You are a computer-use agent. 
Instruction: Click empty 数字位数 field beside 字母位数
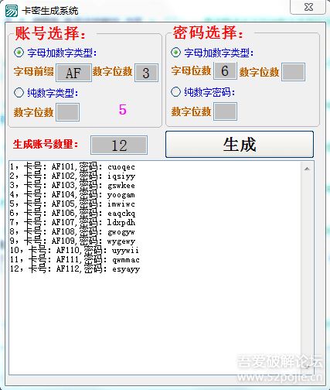[x=294, y=72]
